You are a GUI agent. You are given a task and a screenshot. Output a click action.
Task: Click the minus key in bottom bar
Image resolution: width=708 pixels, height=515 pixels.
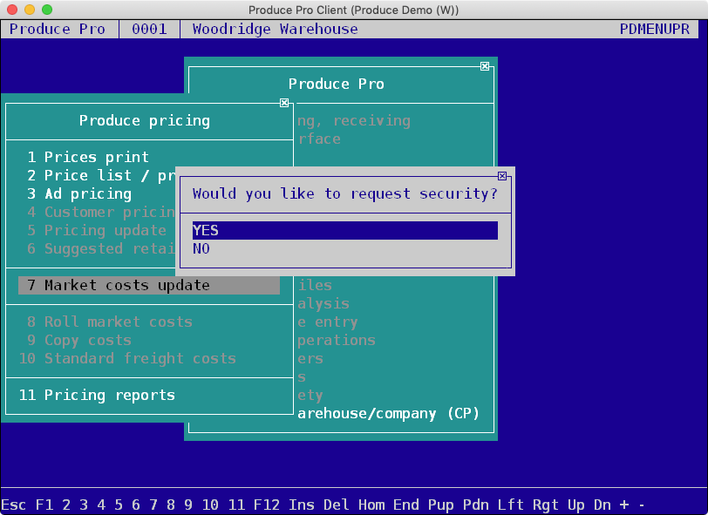pos(641,505)
